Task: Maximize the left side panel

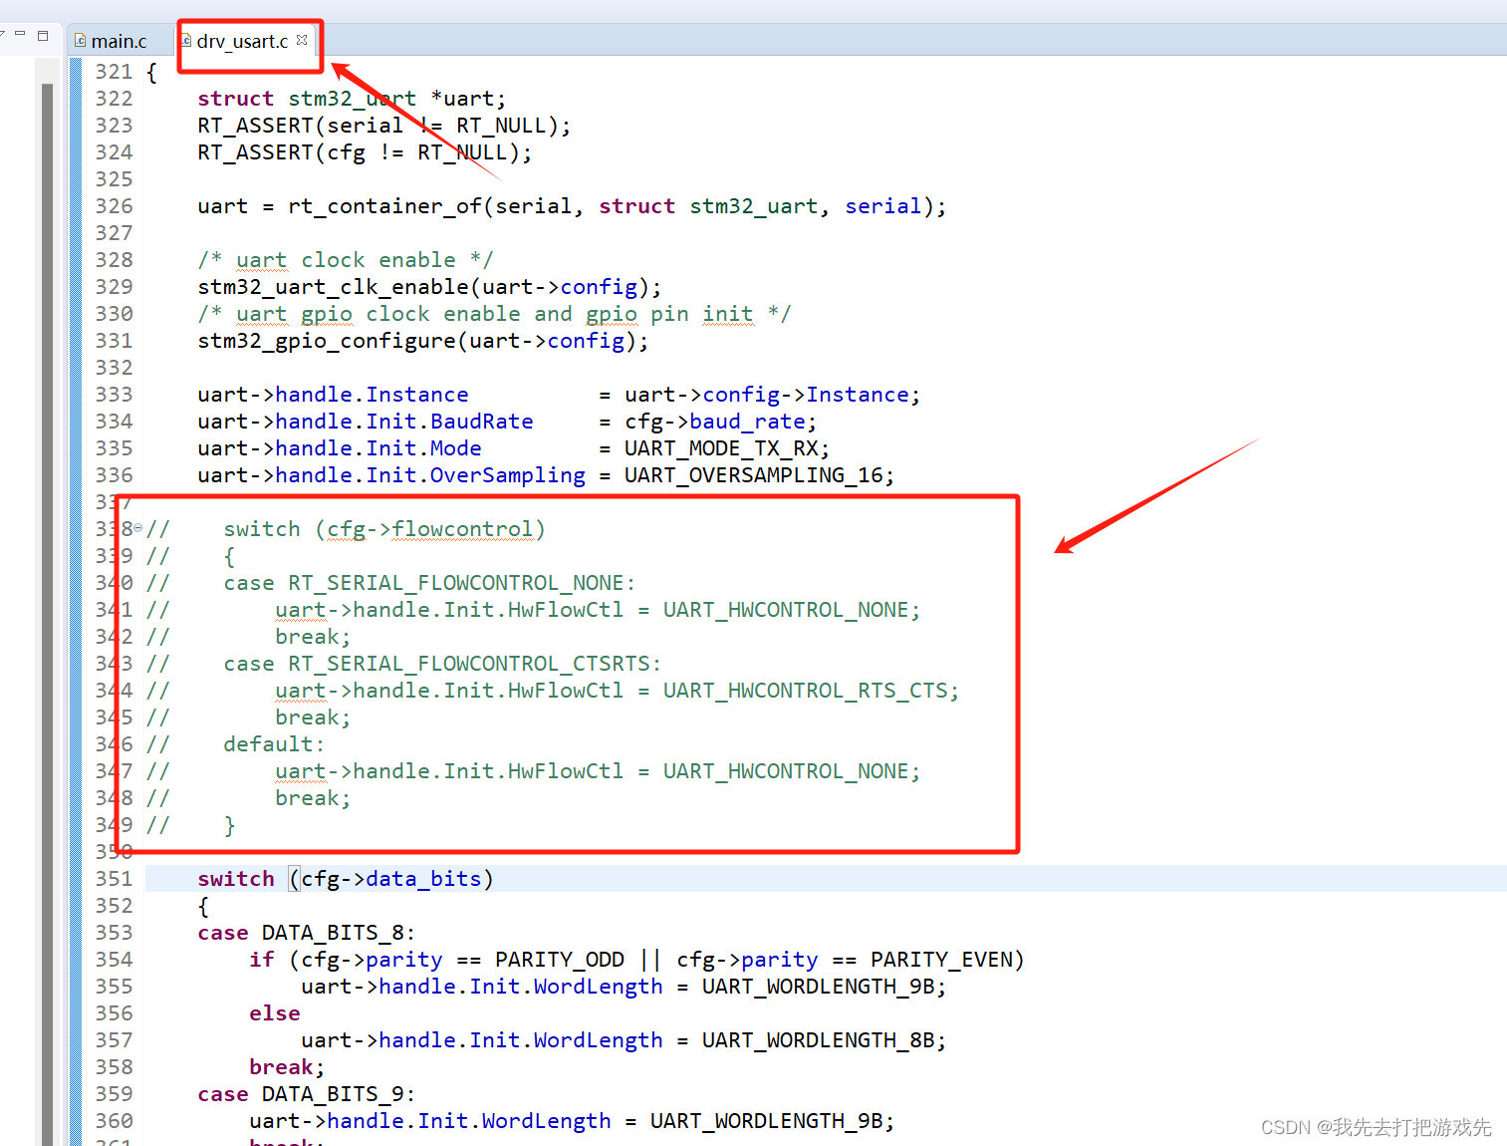Action: coord(43,35)
